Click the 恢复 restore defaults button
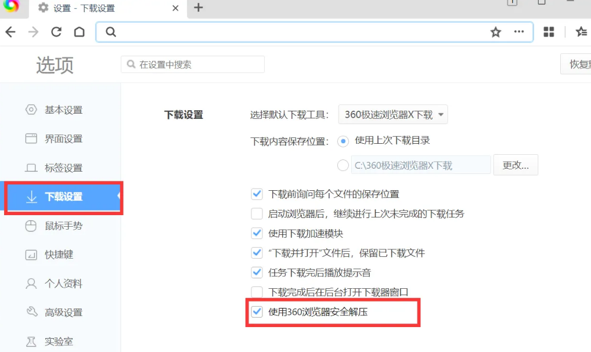The width and height of the screenshot is (591, 352). click(576, 64)
